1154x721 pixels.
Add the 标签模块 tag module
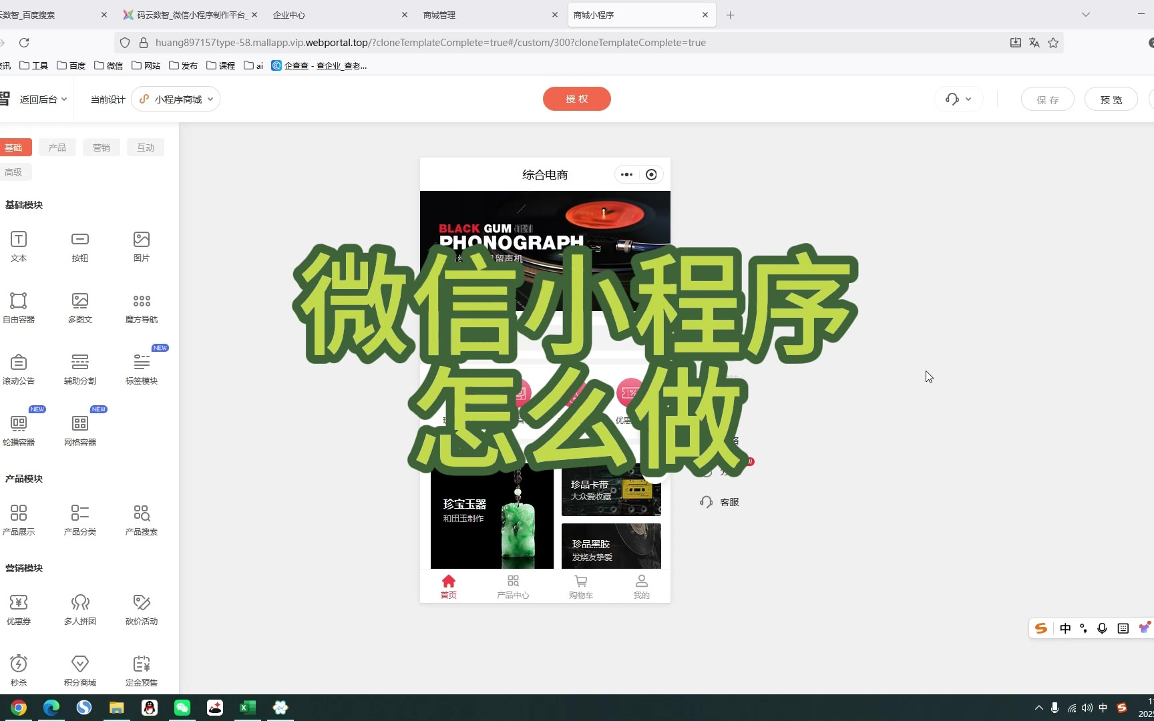(x=142, y=369)
